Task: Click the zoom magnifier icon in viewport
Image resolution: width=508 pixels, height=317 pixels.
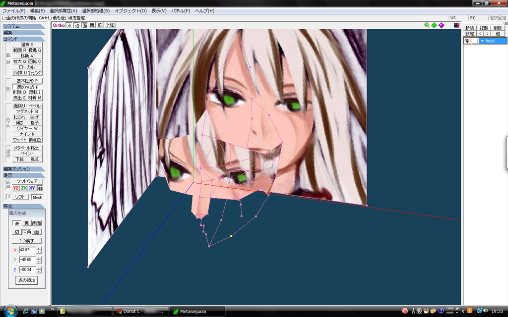Action: [427, 25]
